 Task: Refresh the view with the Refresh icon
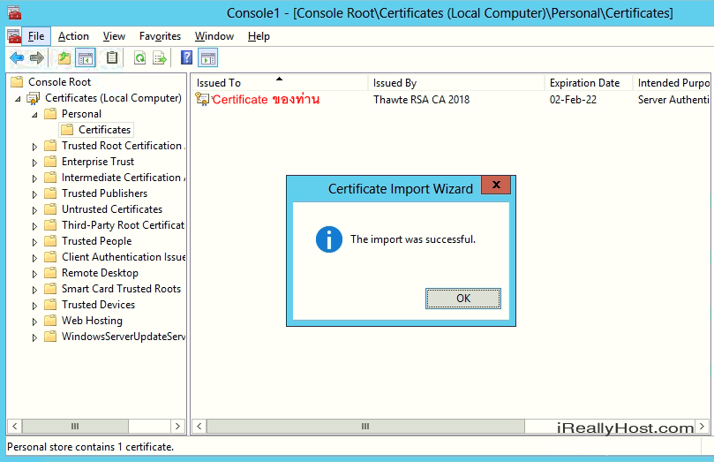coord(139,58)
